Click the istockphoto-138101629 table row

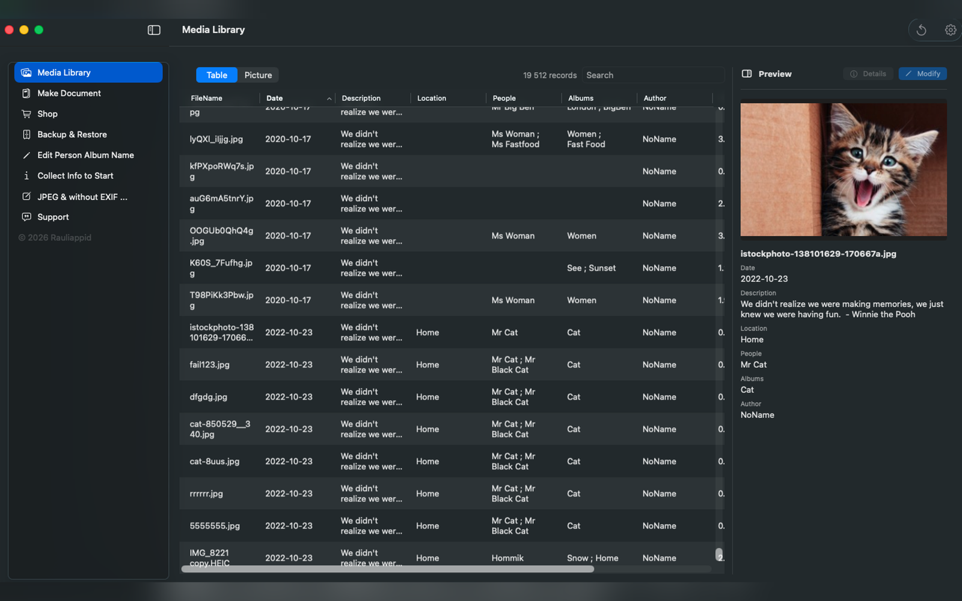point(452,332)
